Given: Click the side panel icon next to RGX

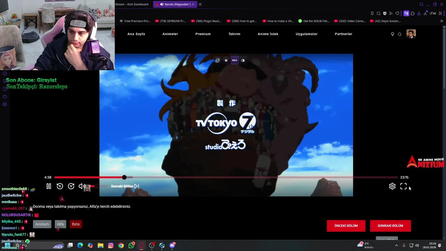Looking at the screenshot, I should [x=243, y=60].
